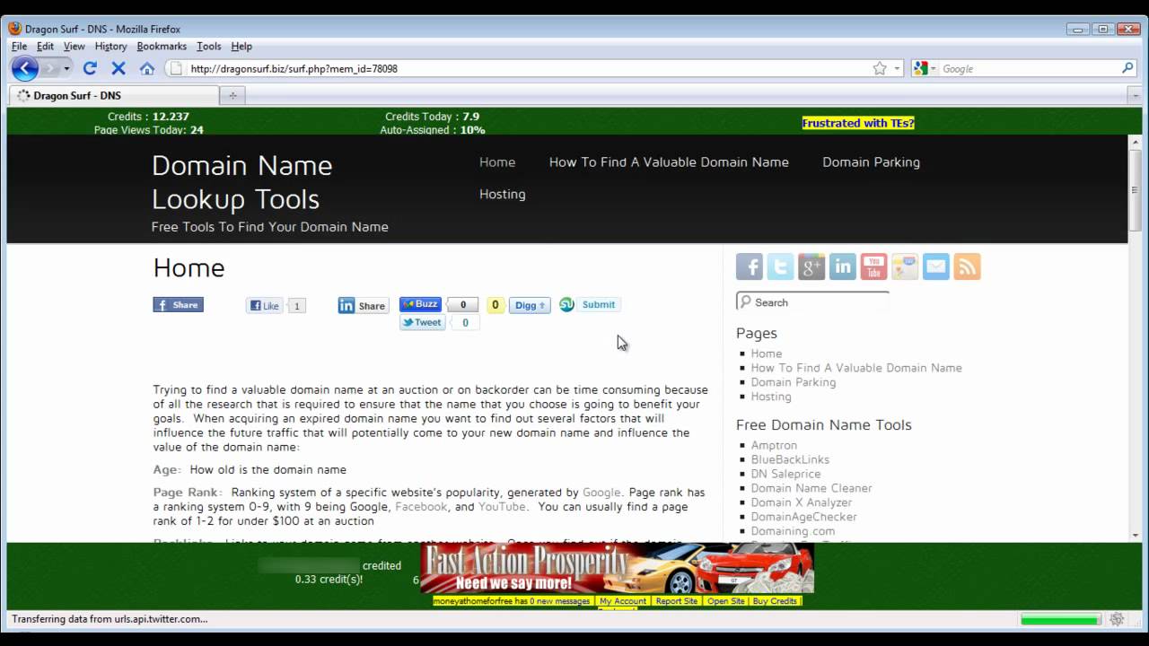
Task: Click the RSS feed social icon
Action: coord(967,266)
